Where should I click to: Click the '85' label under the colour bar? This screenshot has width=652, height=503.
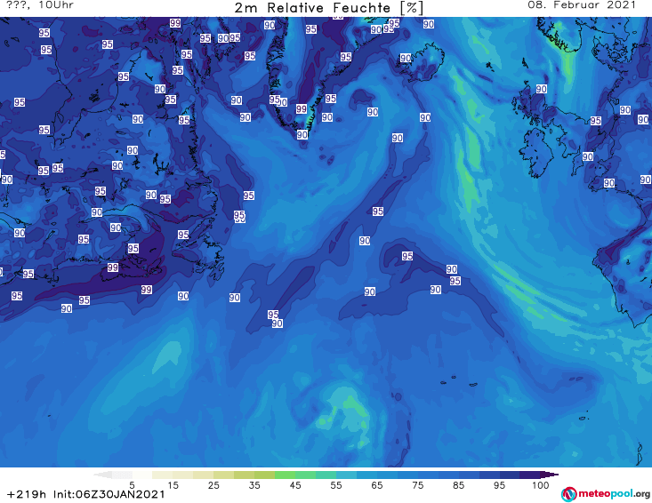coord(458,485)
